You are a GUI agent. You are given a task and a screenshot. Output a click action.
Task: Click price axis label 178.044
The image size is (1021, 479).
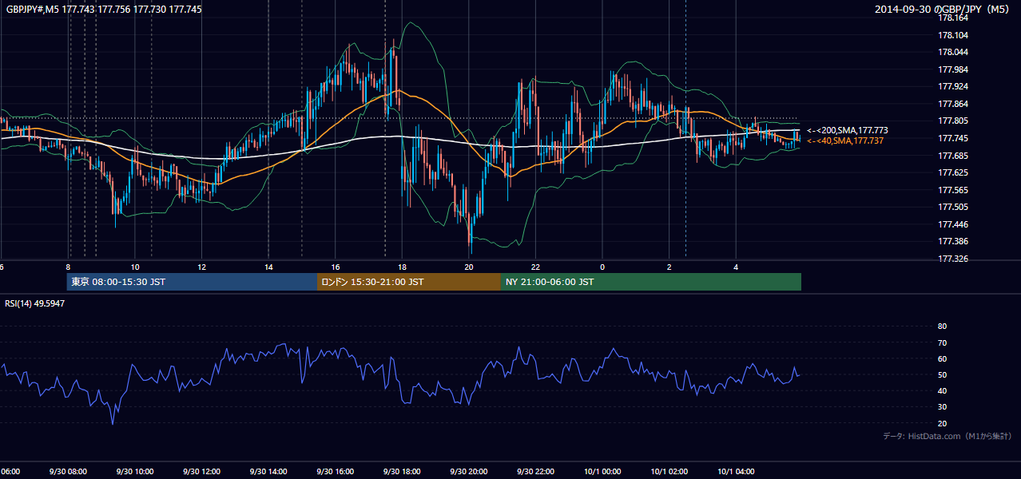pos(953,52)
